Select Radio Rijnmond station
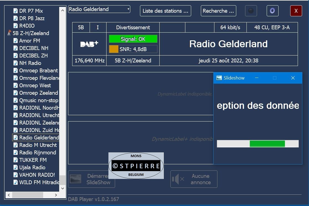The image size is (309, 206). 38,152
